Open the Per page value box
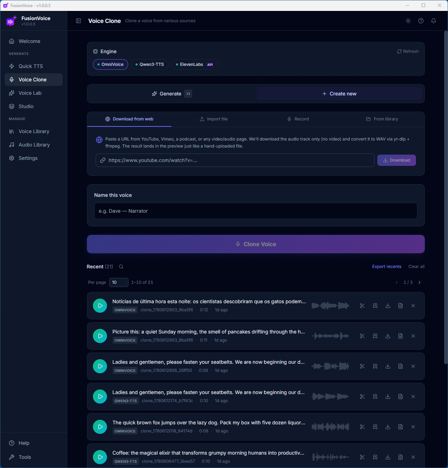The height and width of the screenshot is (468, 448). [x=119, y=282]
